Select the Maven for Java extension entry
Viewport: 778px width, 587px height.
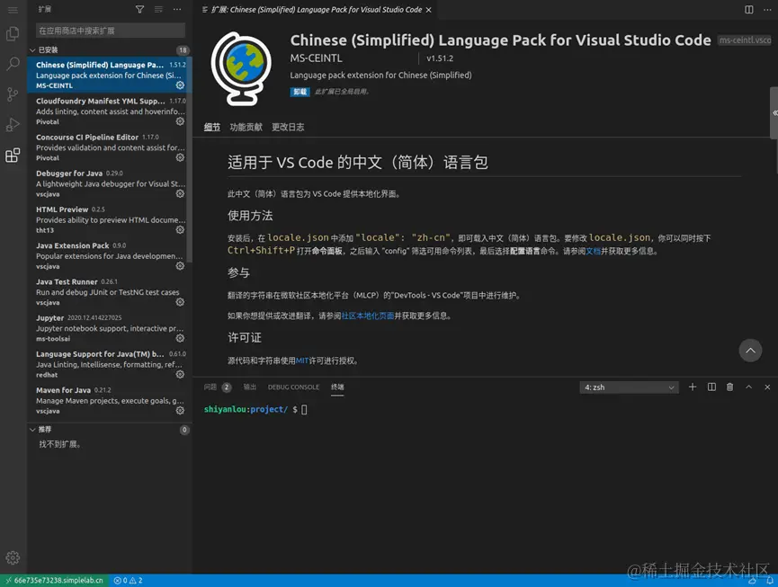coord(108,401)
